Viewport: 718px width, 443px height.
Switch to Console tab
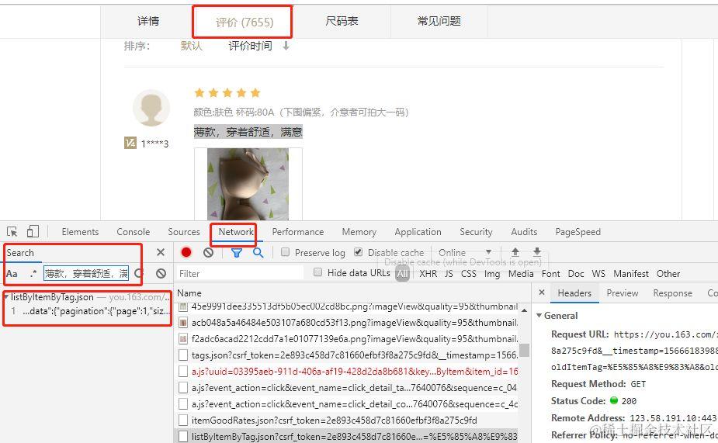pyautogui.click(x=134, y=232)
